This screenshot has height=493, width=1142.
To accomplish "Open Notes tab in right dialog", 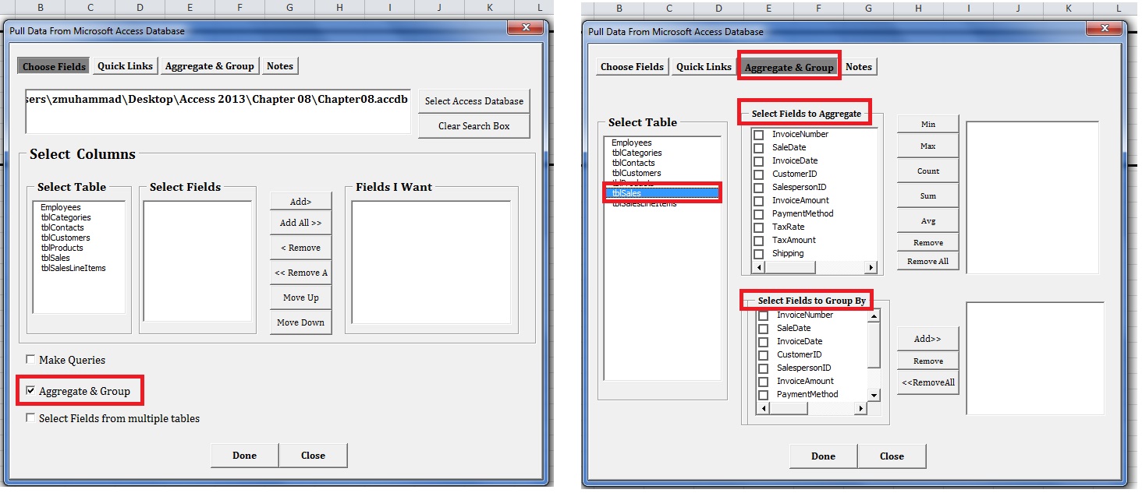I will click(859, 67).
